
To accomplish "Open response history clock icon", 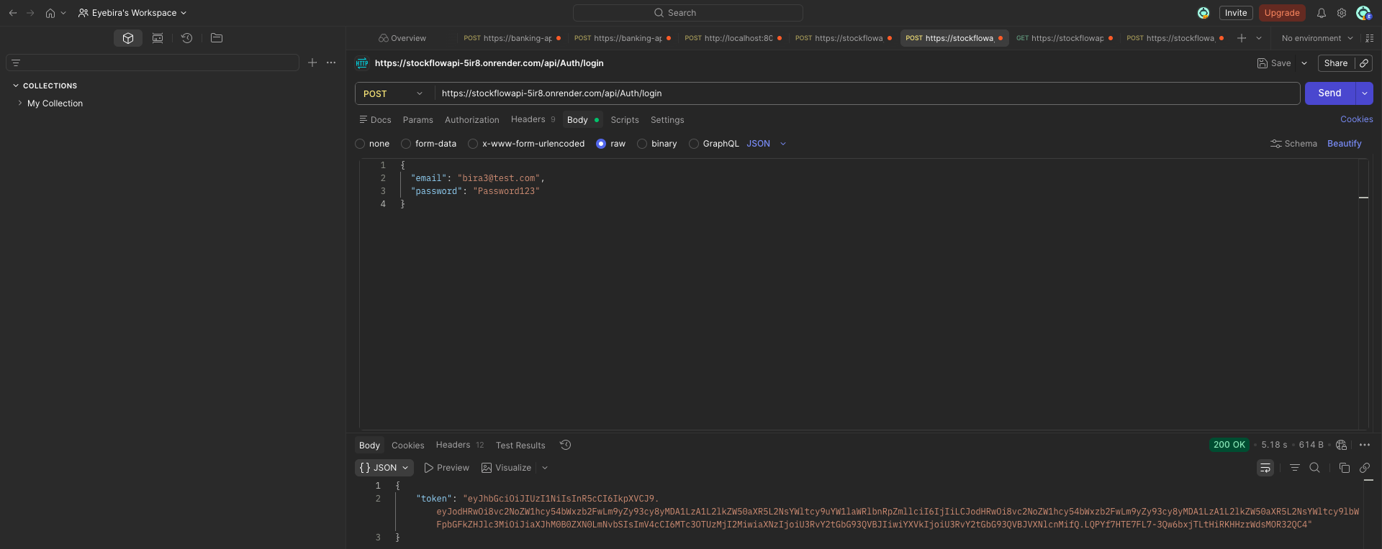I will click(566, 445).
